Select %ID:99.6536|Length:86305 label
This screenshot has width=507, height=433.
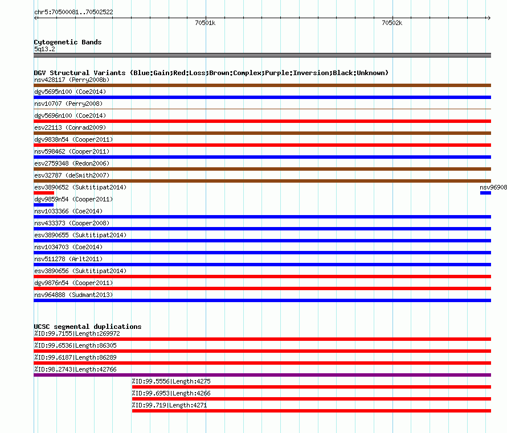75,345
